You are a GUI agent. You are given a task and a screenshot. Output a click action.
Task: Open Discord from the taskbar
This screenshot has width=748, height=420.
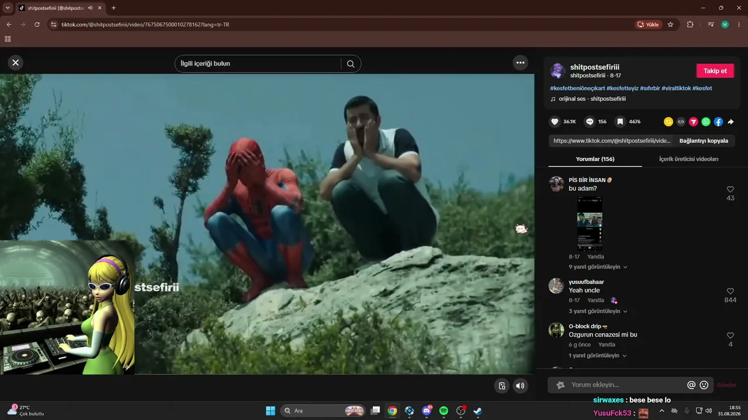[427, 411]
